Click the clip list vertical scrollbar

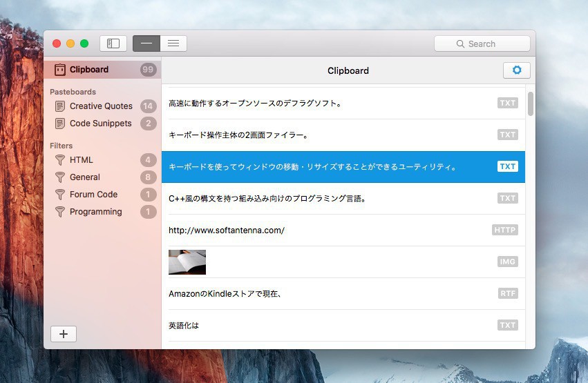click(530, 104)
